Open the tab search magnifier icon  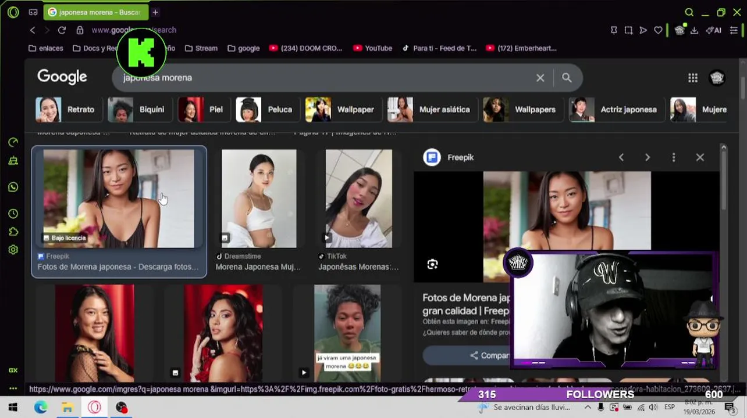pos(689,12)
